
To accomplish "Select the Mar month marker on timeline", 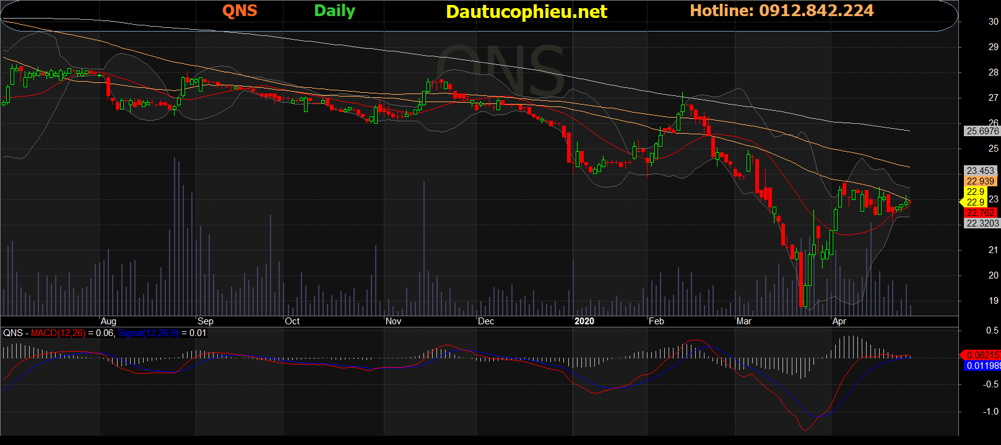I will [744, 321].
